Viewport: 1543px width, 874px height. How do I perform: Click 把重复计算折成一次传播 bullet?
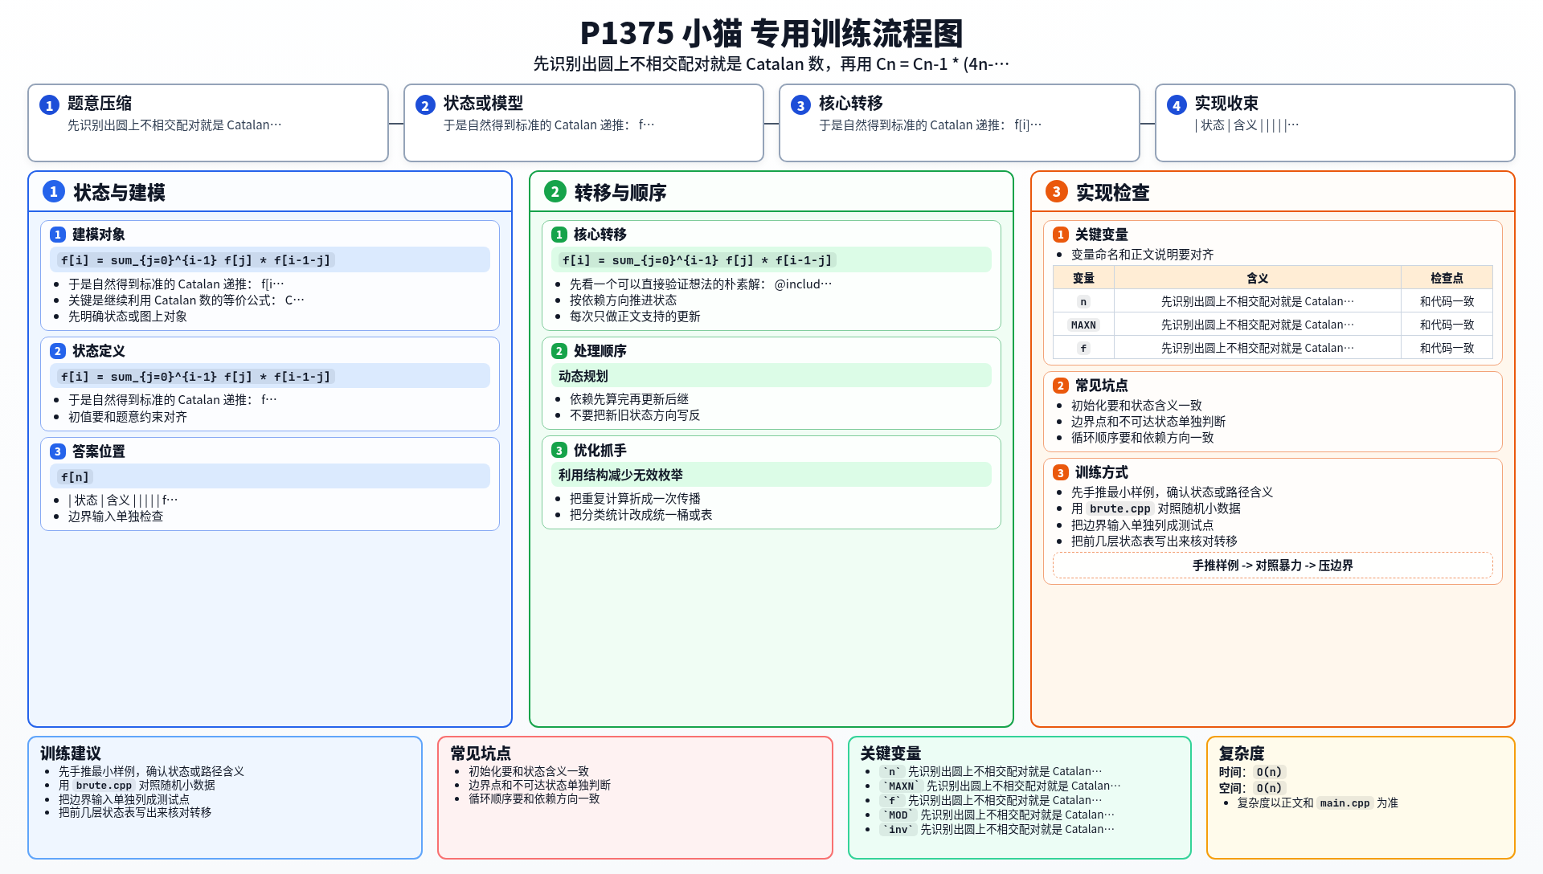pos(635,499)
